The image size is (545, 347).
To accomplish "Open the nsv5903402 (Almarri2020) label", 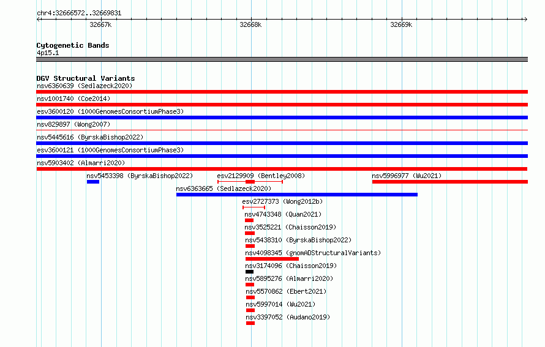I will (81, 163).
